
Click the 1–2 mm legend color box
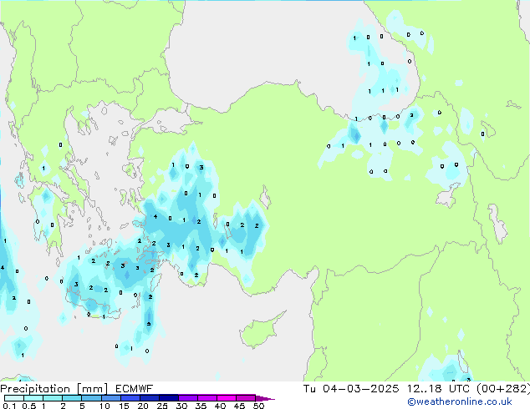tap(53, 398)
